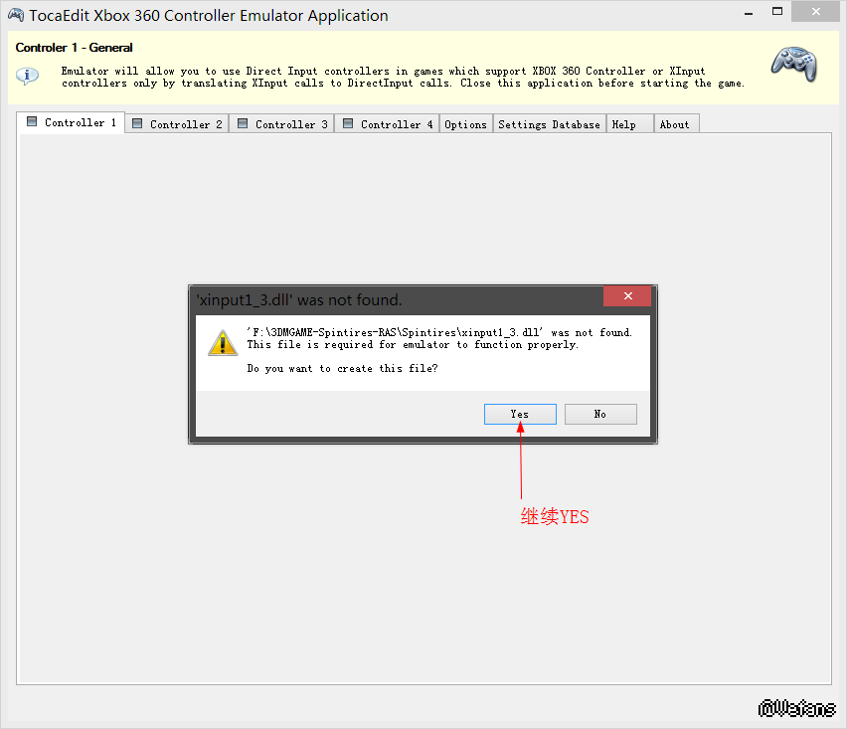This screenshot has height=729, width=847.
Task: Click the yellow warning triangle icon in dialog
Action: tap(223, 343)
